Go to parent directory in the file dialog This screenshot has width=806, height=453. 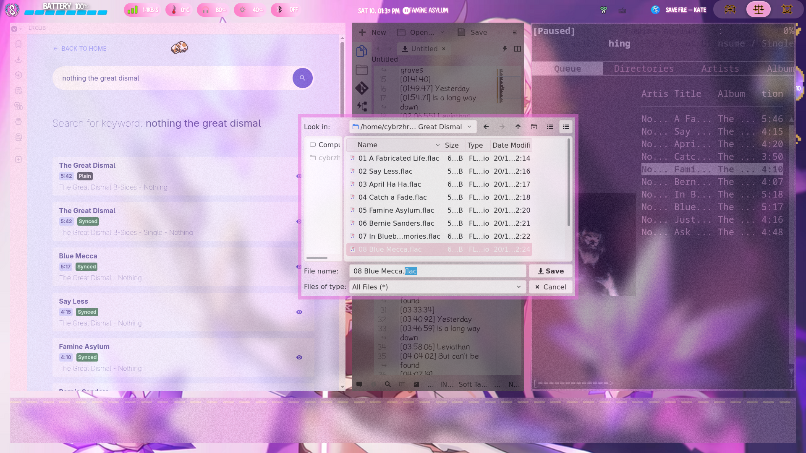click(x=518, y=127)
